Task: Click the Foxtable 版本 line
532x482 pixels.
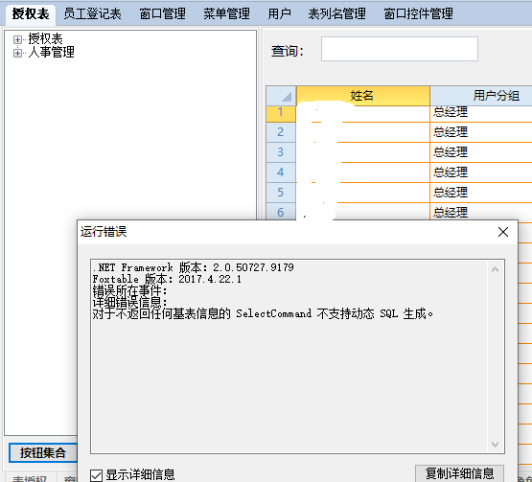Action: click(167, 279)
